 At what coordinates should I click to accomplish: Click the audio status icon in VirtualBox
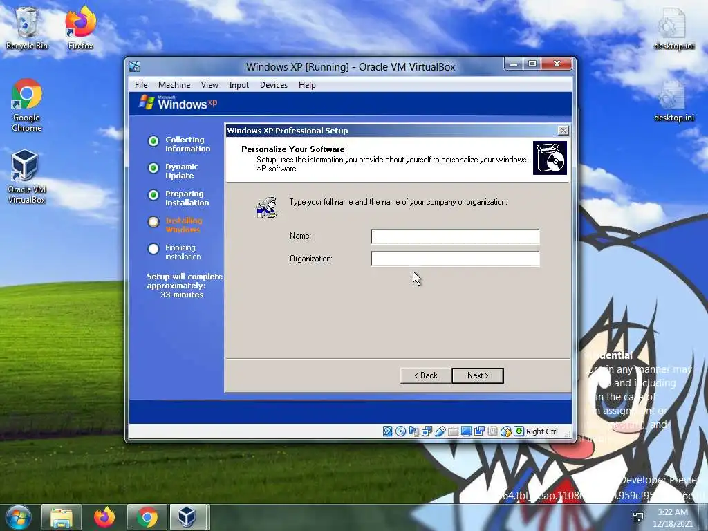413,431
